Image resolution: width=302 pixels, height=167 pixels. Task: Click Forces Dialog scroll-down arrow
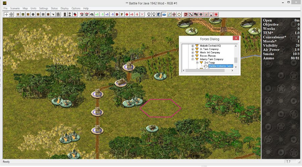pos(236,67)
